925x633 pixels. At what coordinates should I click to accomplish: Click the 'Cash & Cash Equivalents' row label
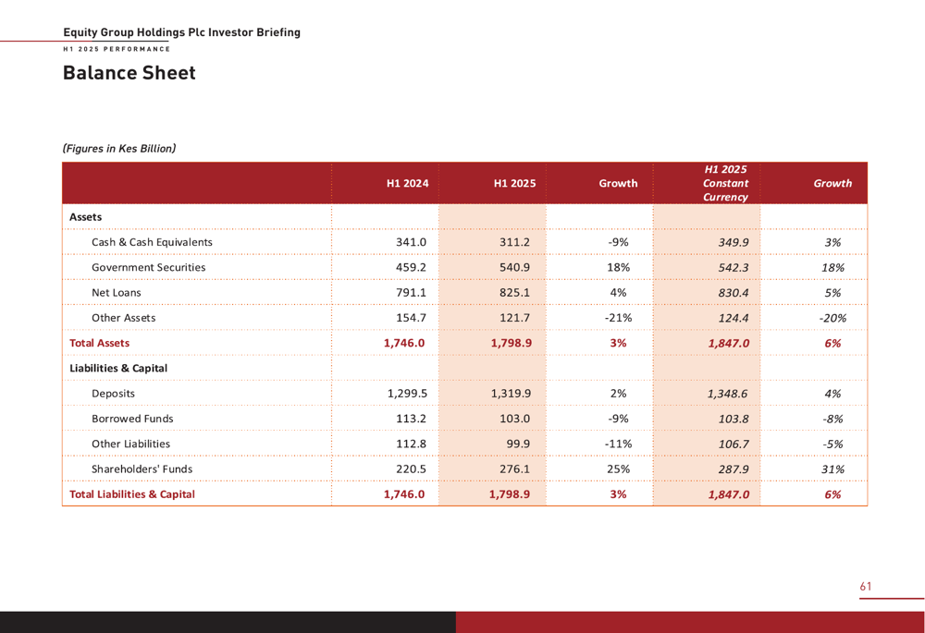152,242
